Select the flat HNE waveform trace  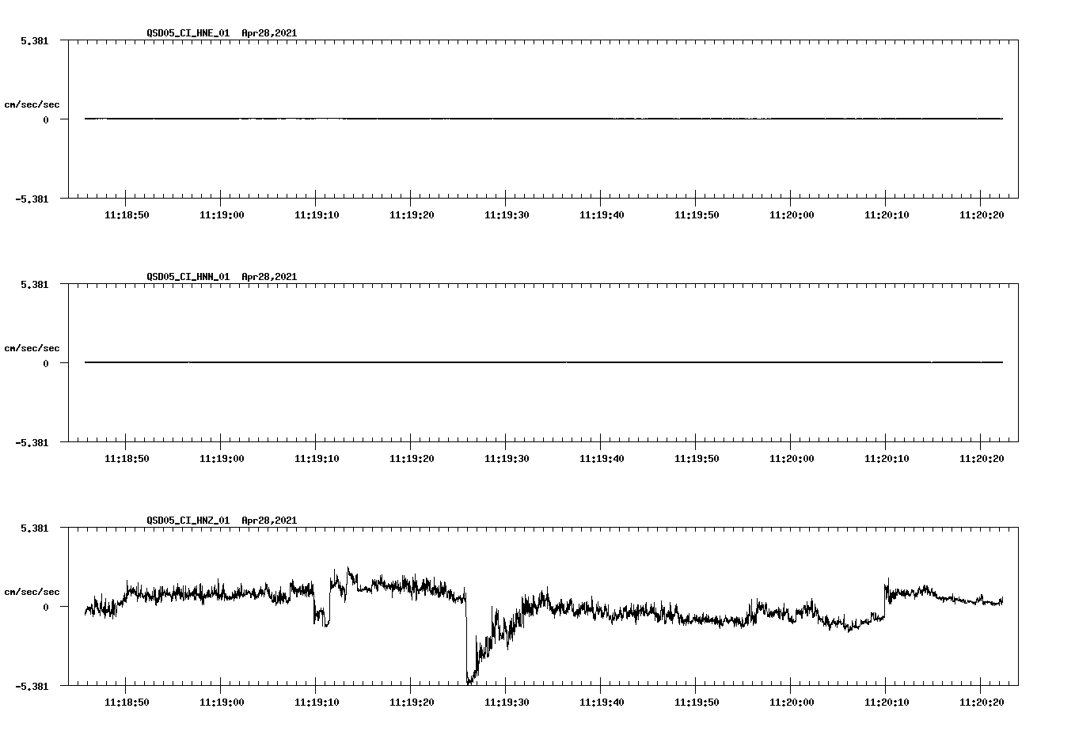[x=475, y=119]
